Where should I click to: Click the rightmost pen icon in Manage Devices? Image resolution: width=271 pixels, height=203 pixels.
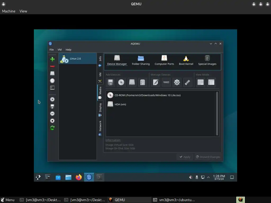pyautogui.click(x=188, y=82)
